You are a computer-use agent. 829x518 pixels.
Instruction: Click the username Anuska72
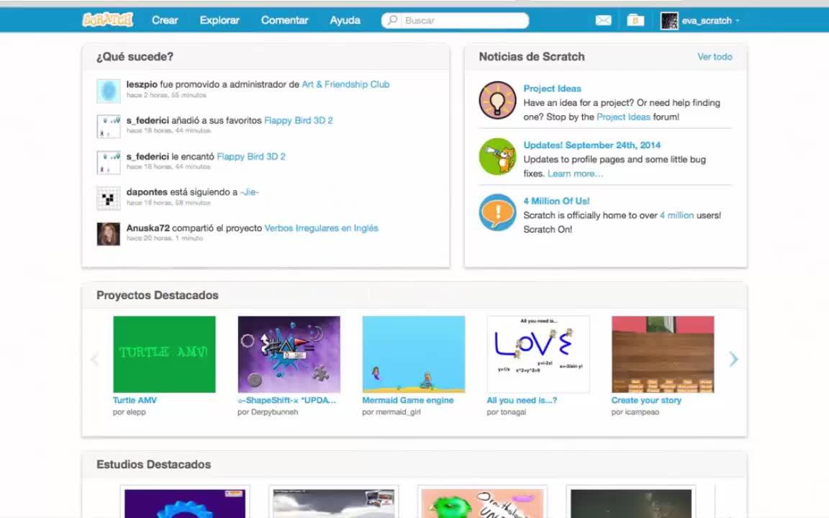[148, 228]
